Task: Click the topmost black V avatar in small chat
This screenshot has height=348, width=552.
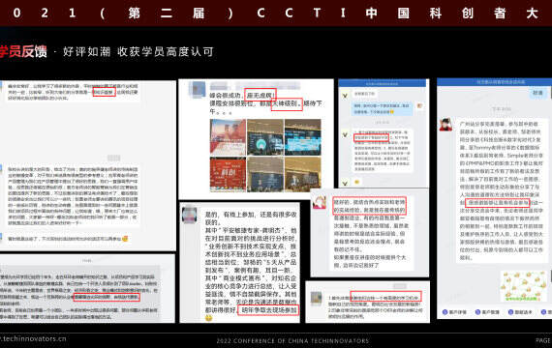Action: [345, 96]
